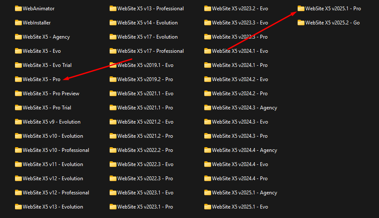
Task: Select folder icon of WebSite X5 v2024.3 - Agency
Action: (x=208, y=108)
